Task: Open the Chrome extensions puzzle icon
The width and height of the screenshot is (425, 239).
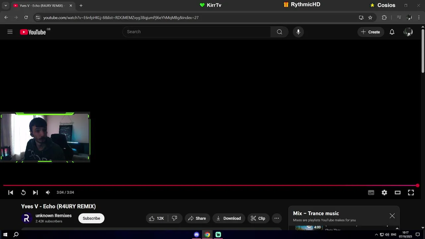Action: [x=384, y=18]
